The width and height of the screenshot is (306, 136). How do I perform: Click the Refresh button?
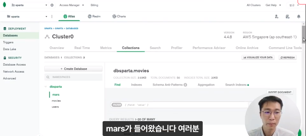coord(288,57)
